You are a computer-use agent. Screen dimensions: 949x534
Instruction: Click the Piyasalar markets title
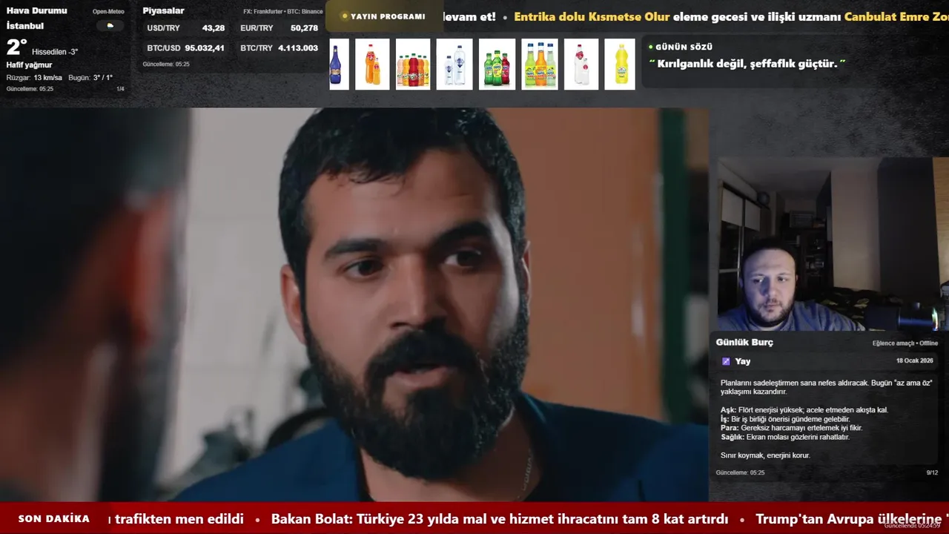pyautogui.click(x=163, y=11)
